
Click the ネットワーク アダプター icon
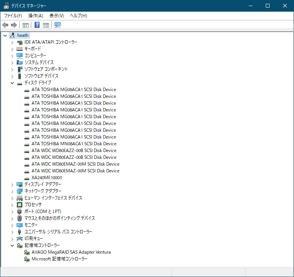coord(20,191)
